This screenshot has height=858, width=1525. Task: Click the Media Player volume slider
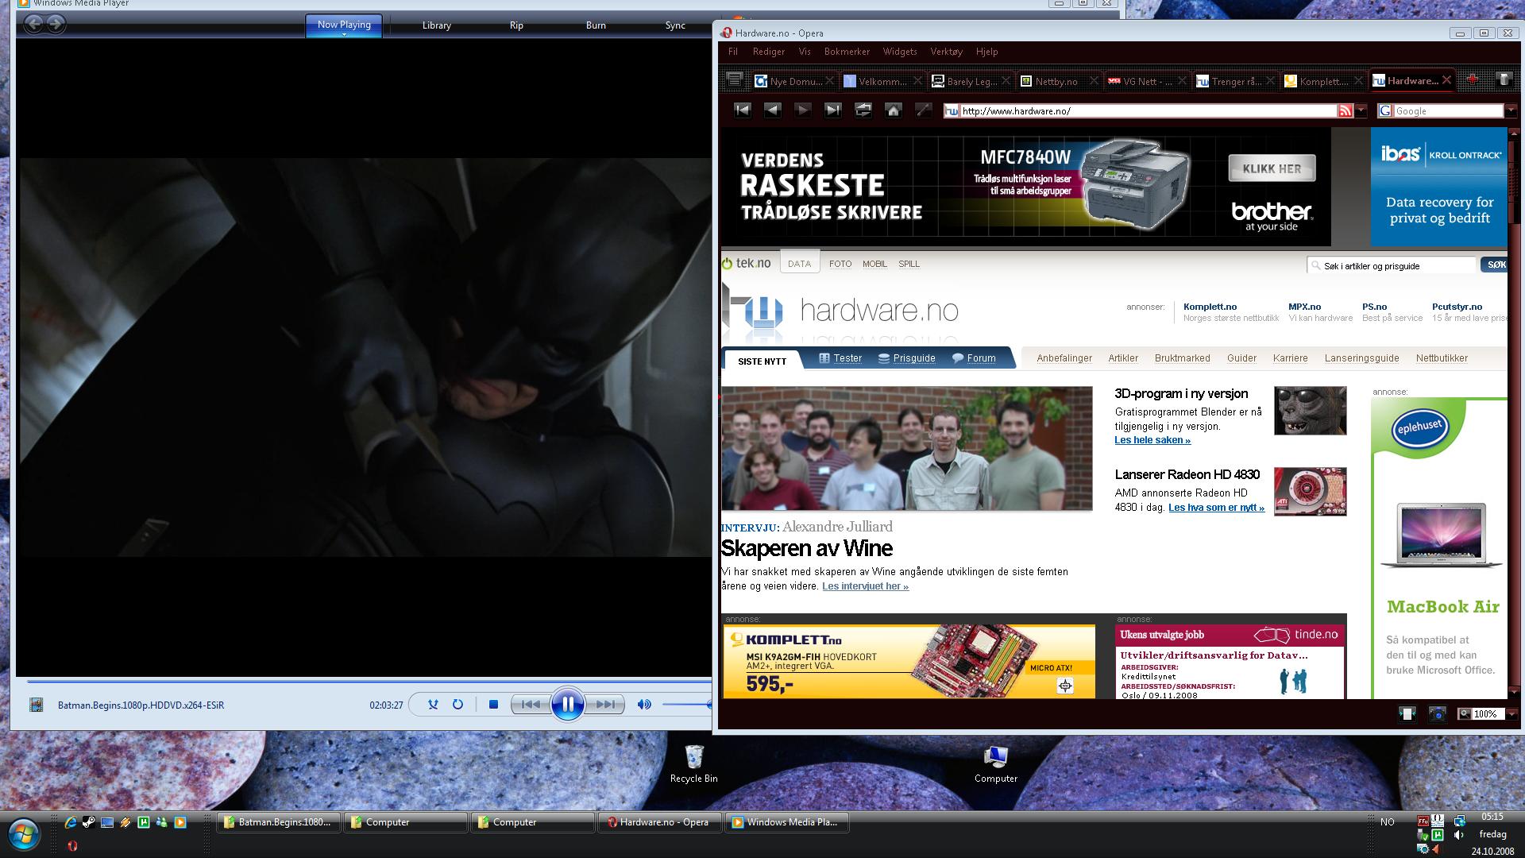click(687, 704)
